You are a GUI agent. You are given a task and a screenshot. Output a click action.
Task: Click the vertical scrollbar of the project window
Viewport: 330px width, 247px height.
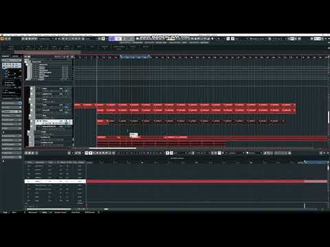tap(329, 117)
